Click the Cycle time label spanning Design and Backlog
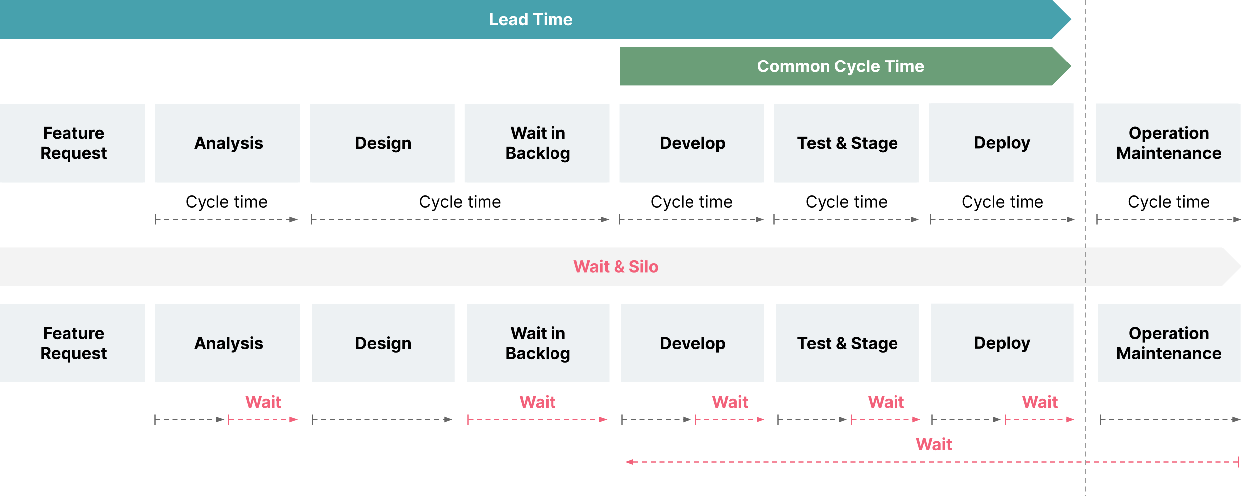Image resolution: width=1241 pixels, height=496 pixels. (x=460, y=202)
